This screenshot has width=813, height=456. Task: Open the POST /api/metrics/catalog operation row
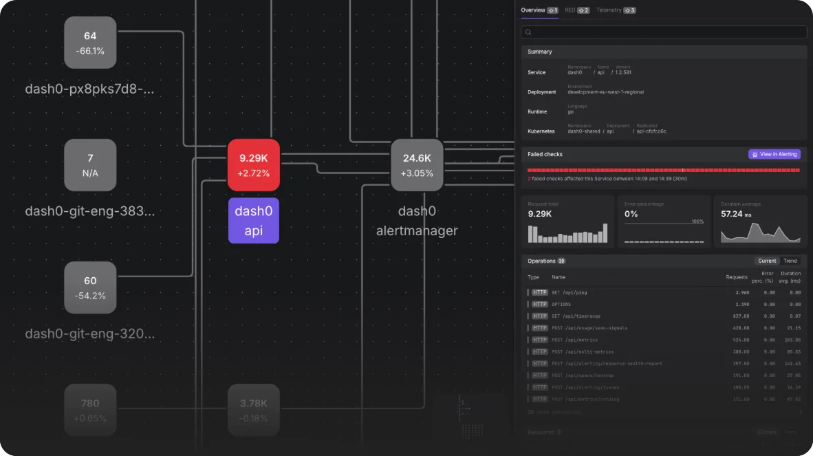664,399
